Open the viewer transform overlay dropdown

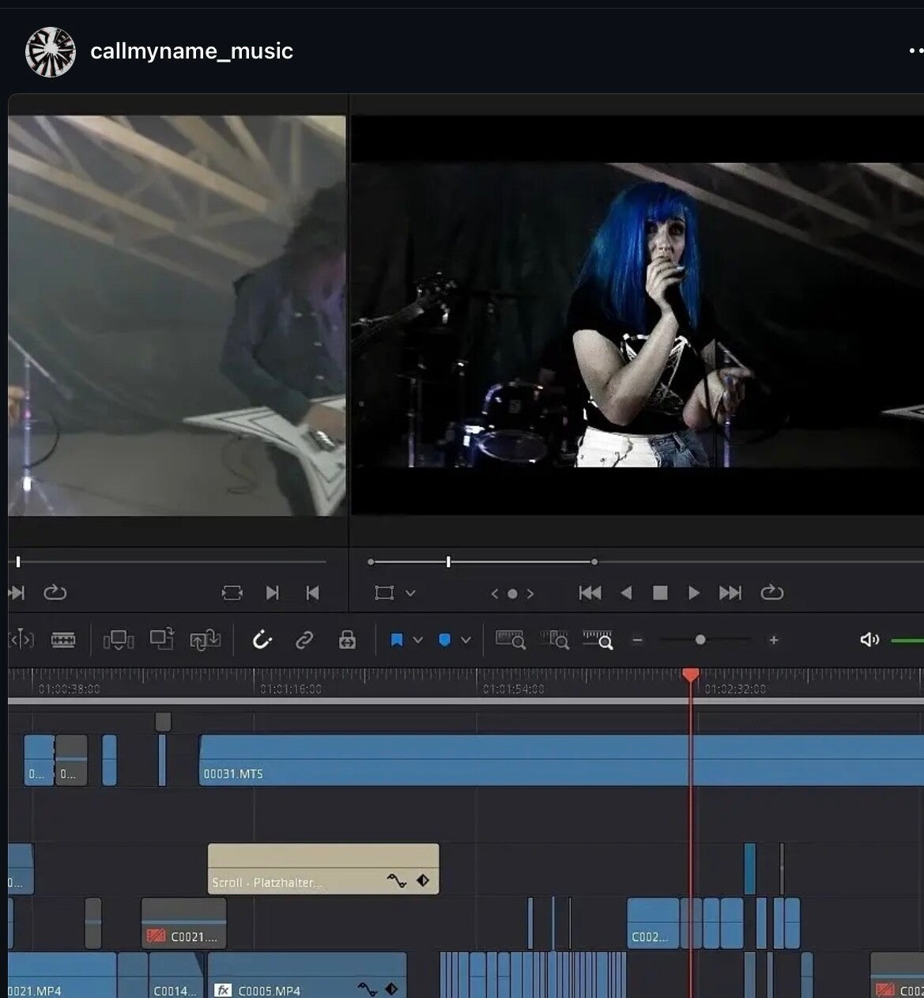point(410,593)
